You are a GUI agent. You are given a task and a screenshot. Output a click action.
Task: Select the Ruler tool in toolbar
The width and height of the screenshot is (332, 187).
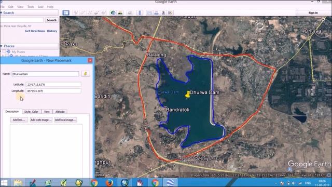click(x=140, y=12)
